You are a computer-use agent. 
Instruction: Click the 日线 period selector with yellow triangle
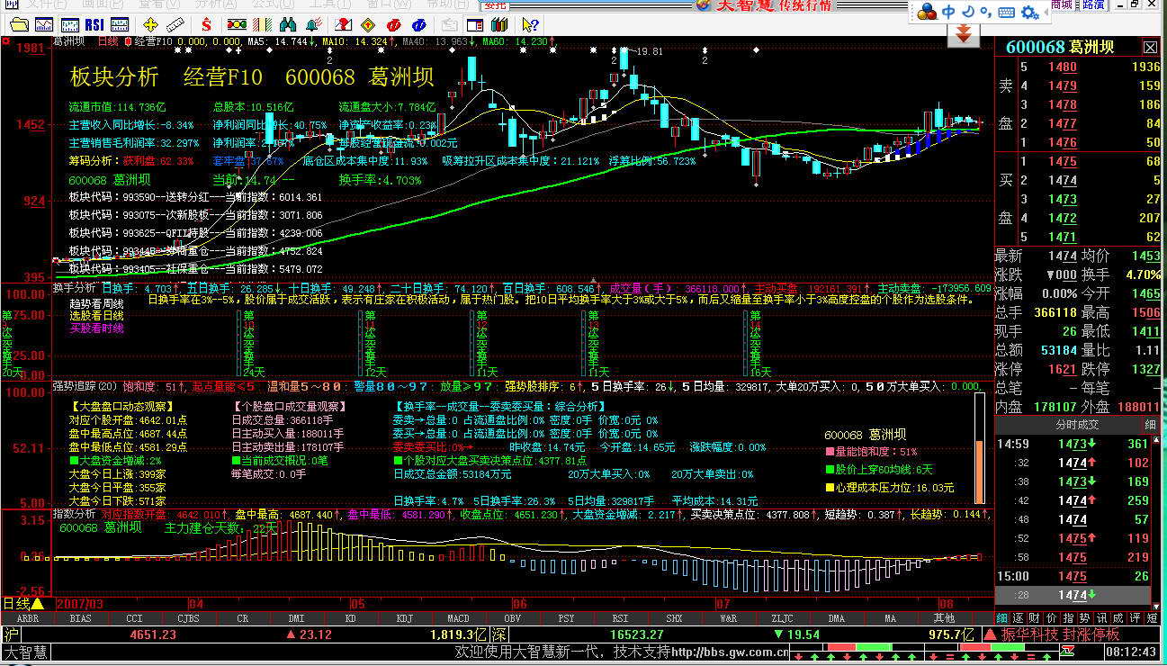(22, 603)
